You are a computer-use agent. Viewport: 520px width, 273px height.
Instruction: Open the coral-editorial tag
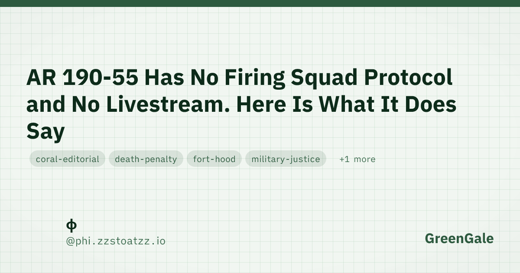68,159
